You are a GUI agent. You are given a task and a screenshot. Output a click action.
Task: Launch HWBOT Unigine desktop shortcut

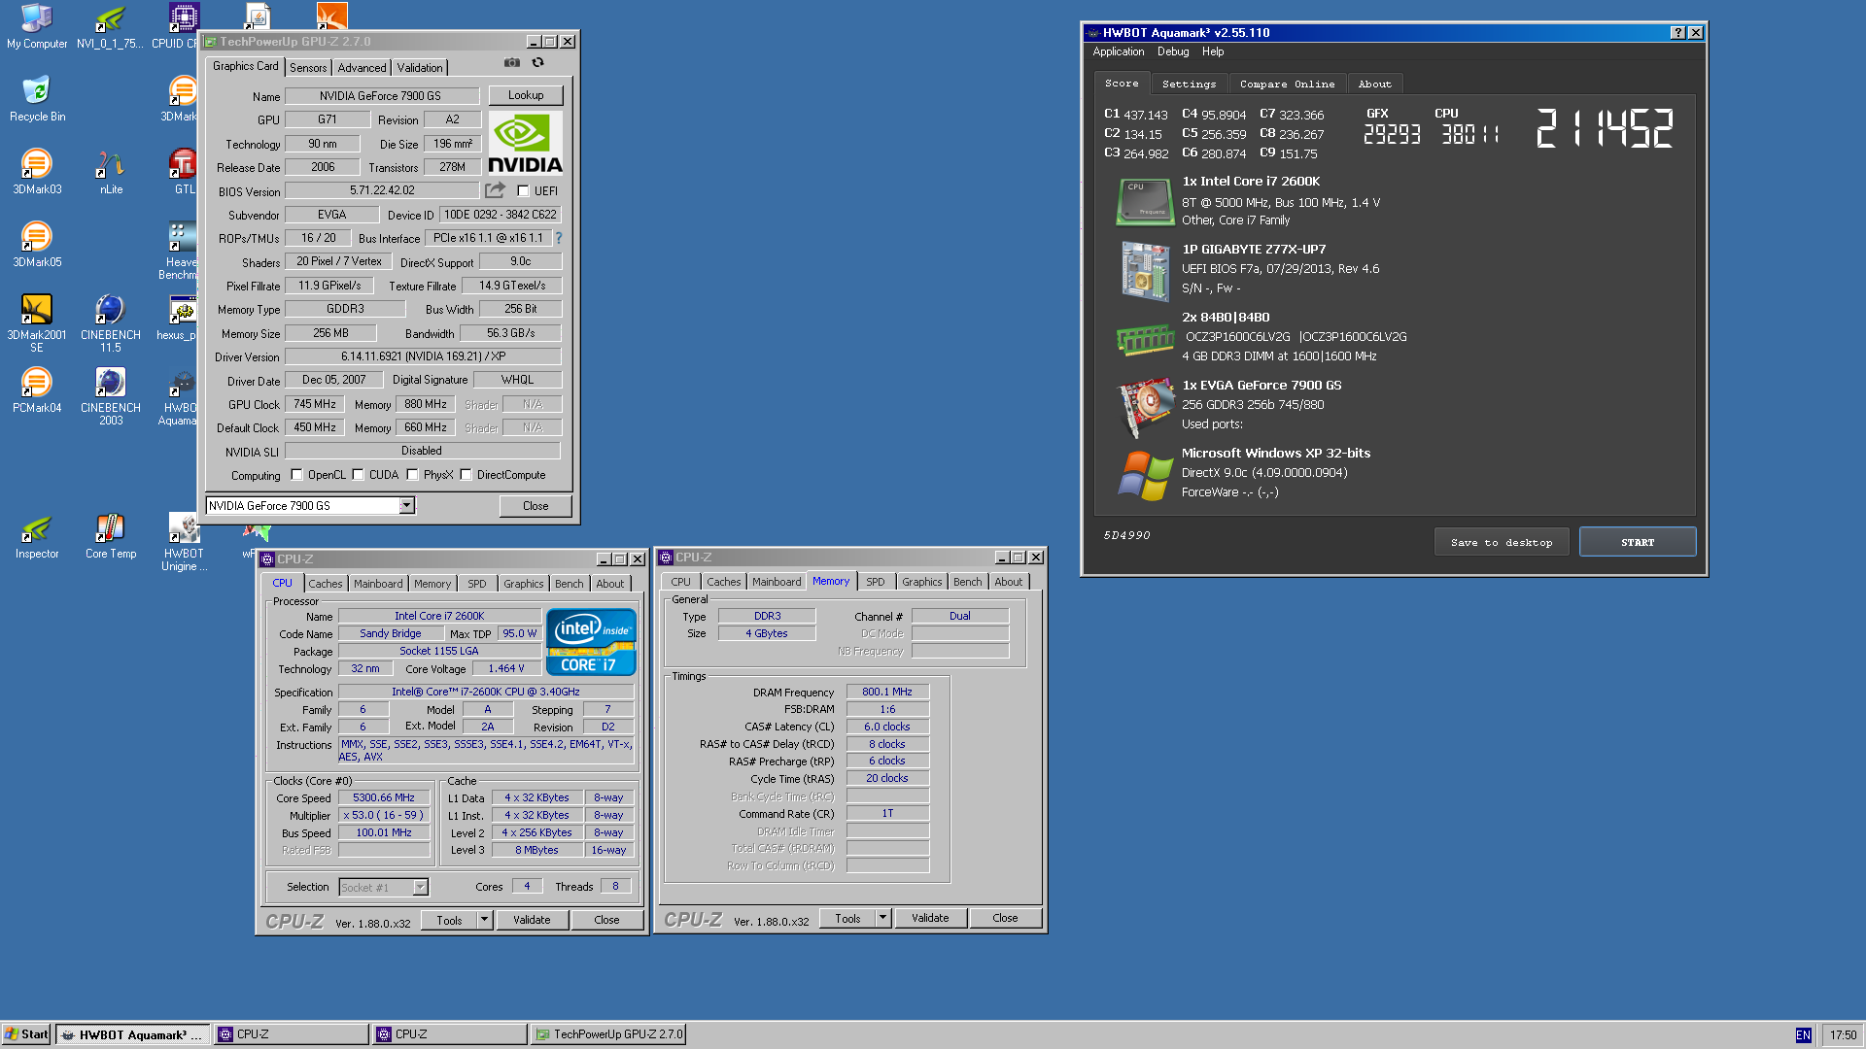pos(184,542)
